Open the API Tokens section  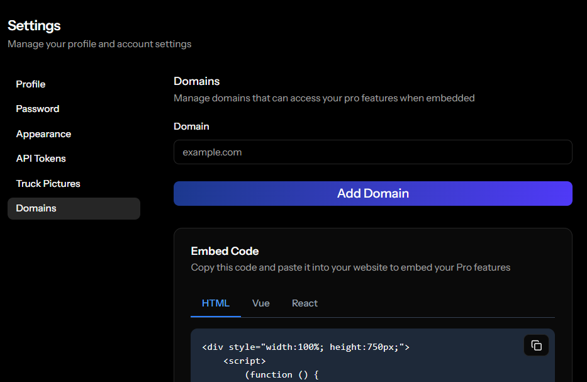pos(40,158)
